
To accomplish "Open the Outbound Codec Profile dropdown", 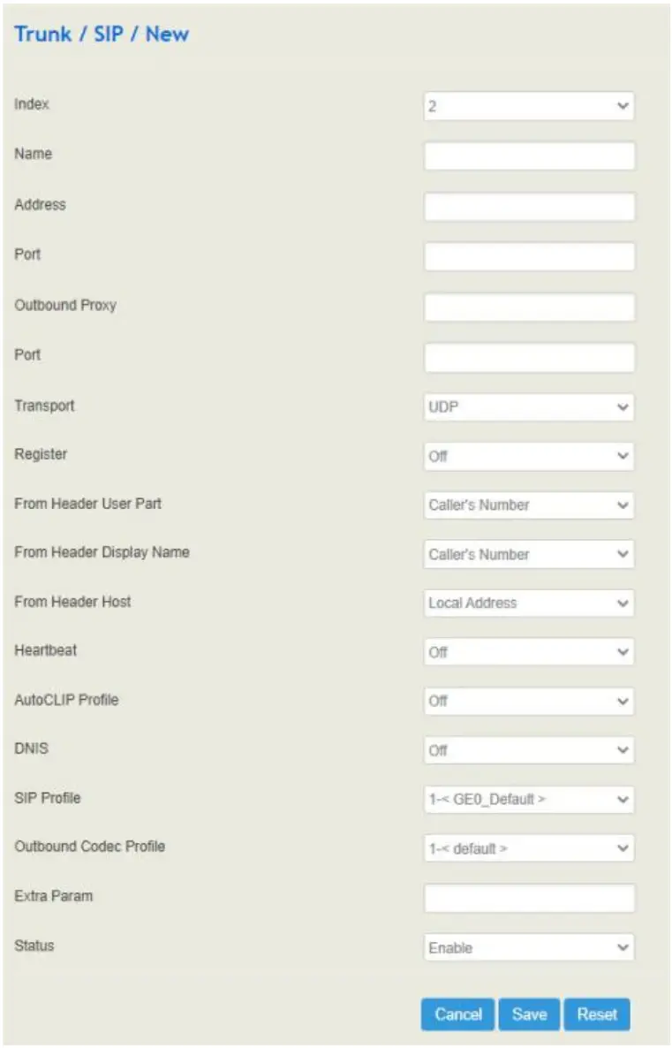I will pos(528,847).
